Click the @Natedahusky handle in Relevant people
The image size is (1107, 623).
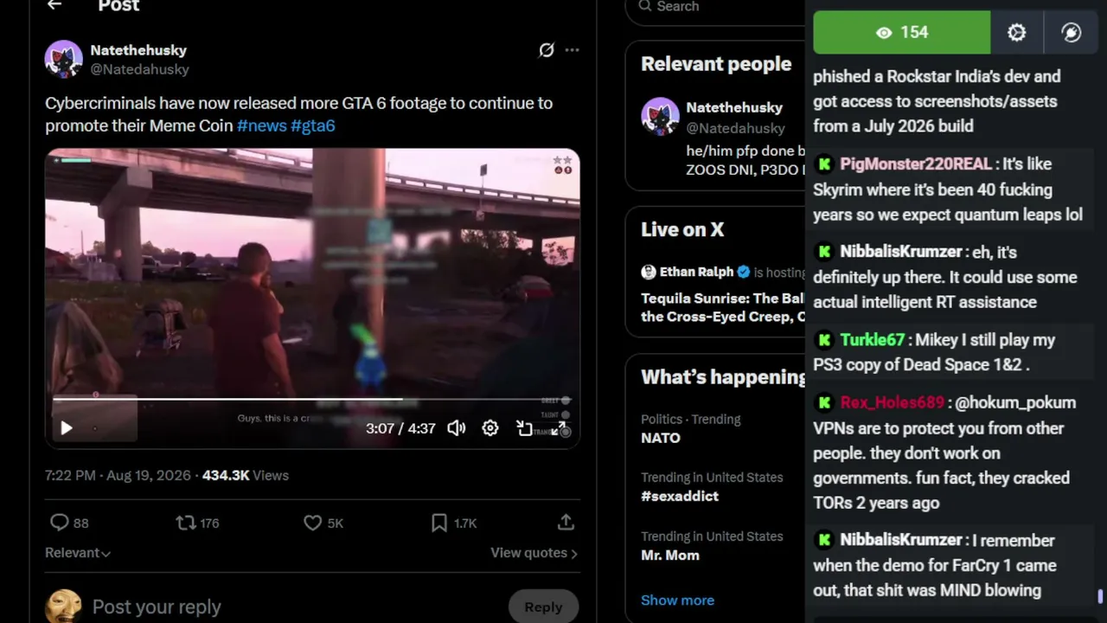[736, 128]
